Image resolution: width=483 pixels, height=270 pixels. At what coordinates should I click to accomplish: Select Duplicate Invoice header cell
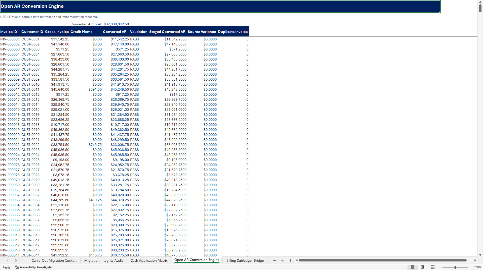(x=233, y=32)
